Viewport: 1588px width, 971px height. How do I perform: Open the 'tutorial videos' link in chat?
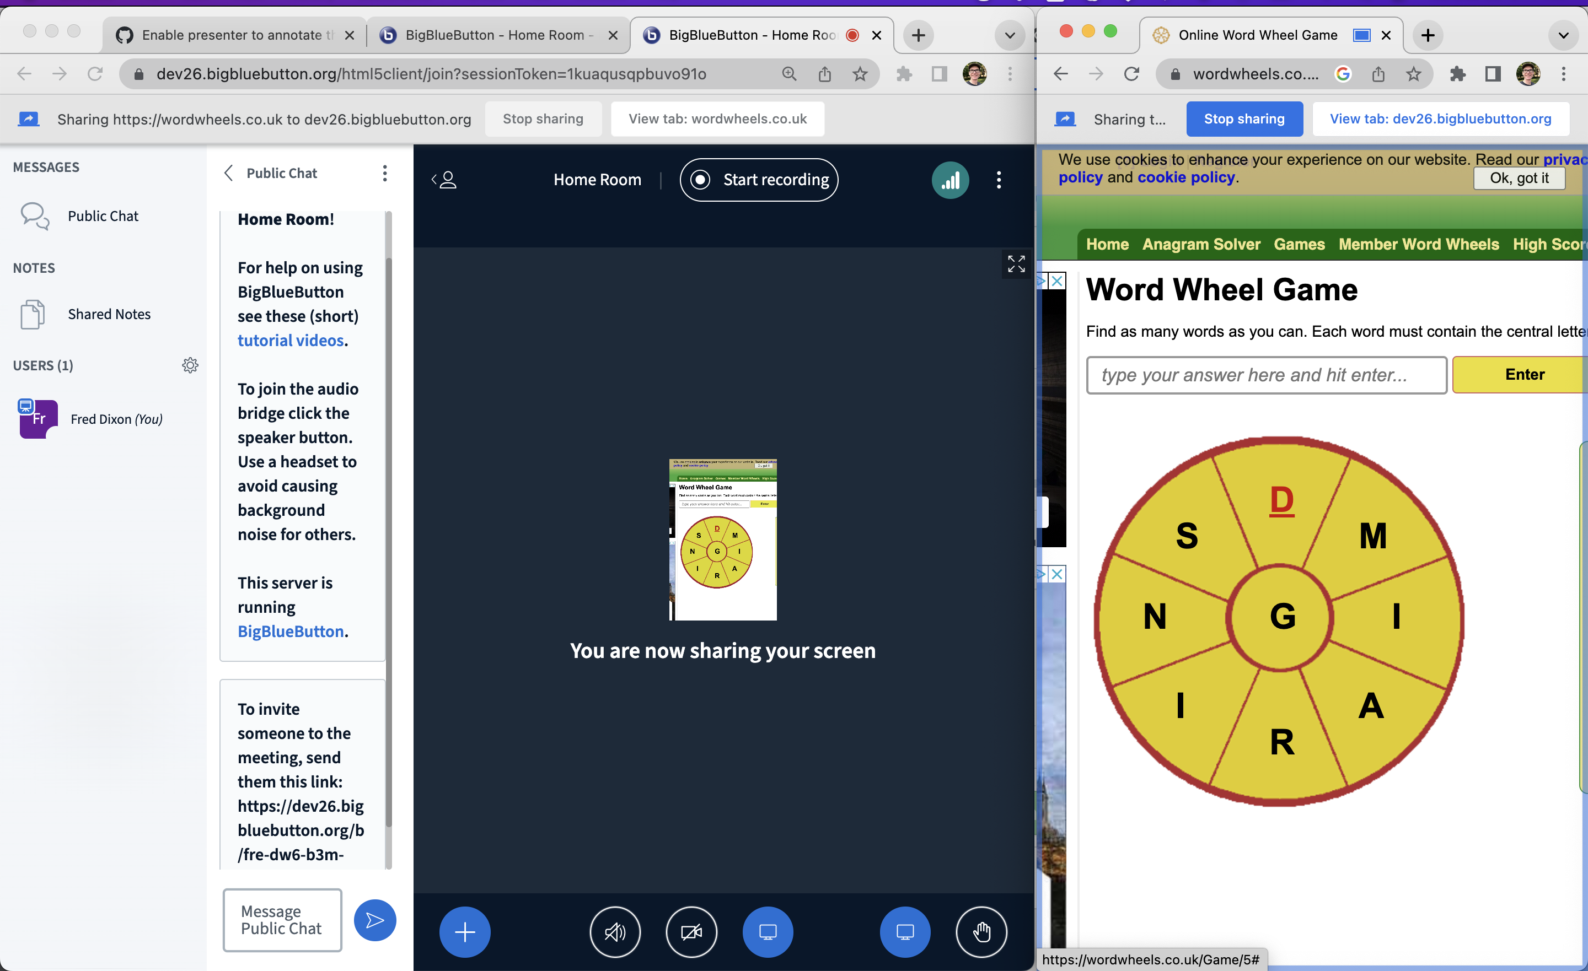[x=291, y=340]
